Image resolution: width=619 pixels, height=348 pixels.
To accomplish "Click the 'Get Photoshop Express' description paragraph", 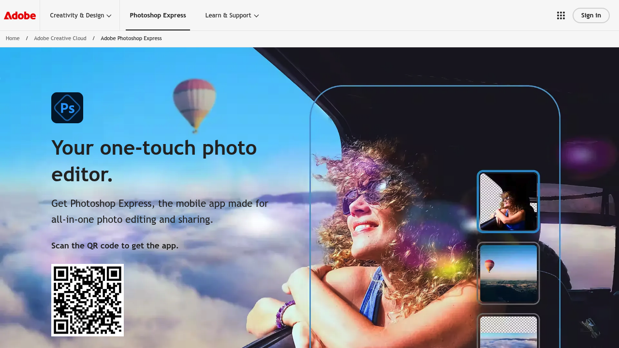I will click(x=160, y=212).
